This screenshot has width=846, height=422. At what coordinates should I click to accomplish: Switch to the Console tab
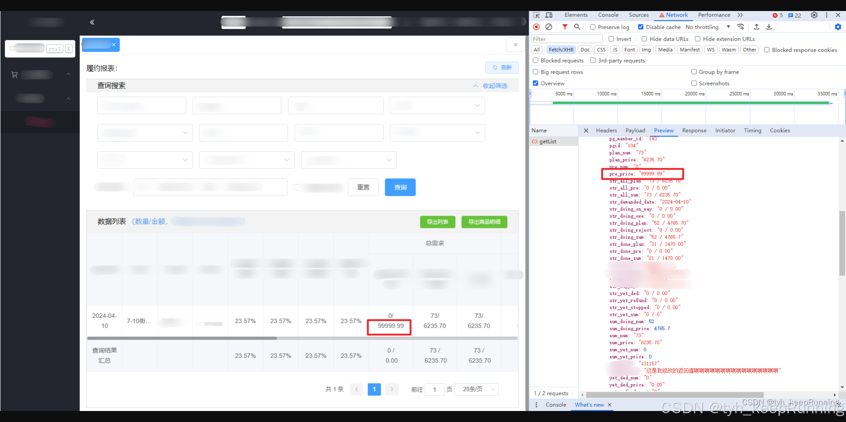(x=608, y=15)
